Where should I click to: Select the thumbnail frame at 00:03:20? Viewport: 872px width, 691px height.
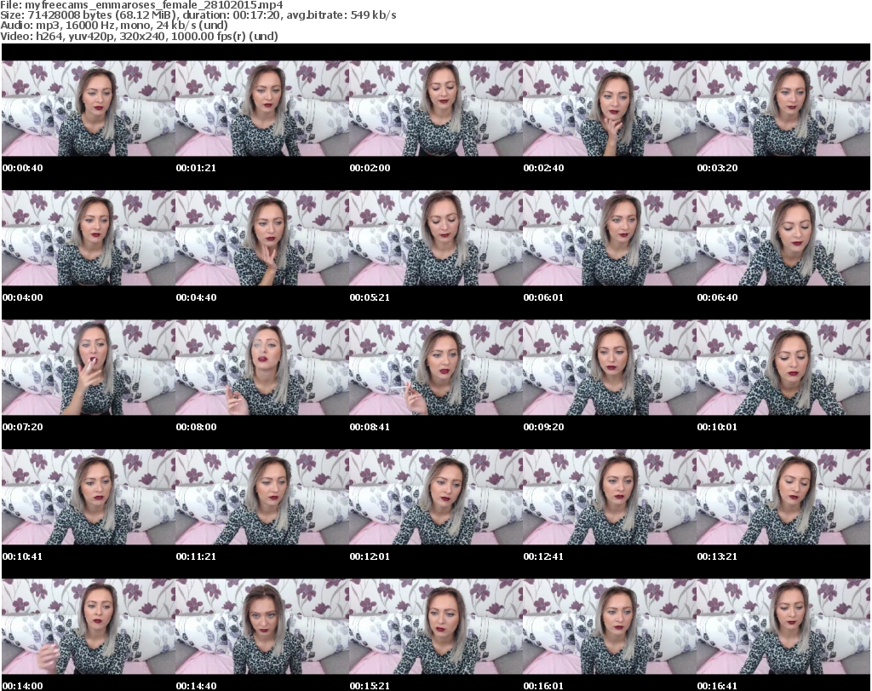click(x=783, y=108)
